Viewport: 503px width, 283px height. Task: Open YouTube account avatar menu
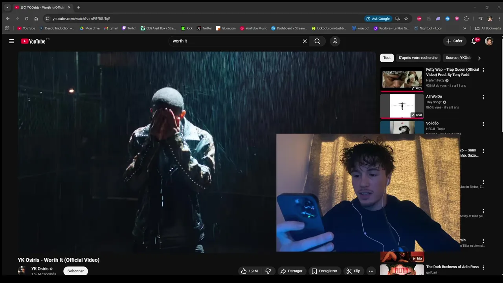pos(489,41)
